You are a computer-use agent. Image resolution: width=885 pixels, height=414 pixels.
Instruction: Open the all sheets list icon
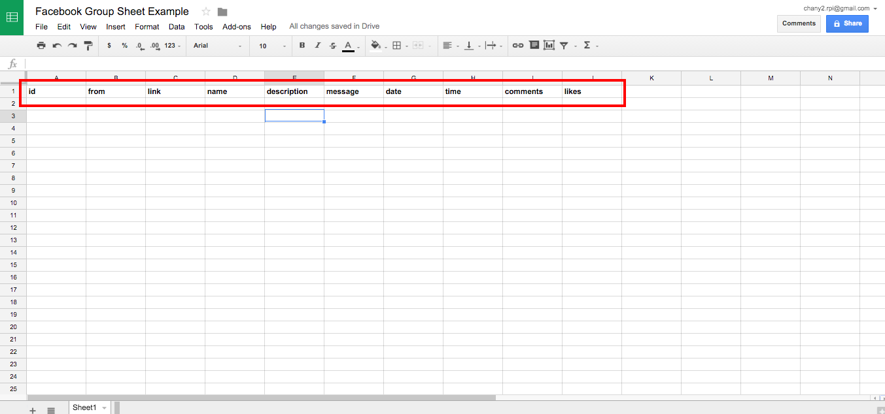(x=51, y=410)
